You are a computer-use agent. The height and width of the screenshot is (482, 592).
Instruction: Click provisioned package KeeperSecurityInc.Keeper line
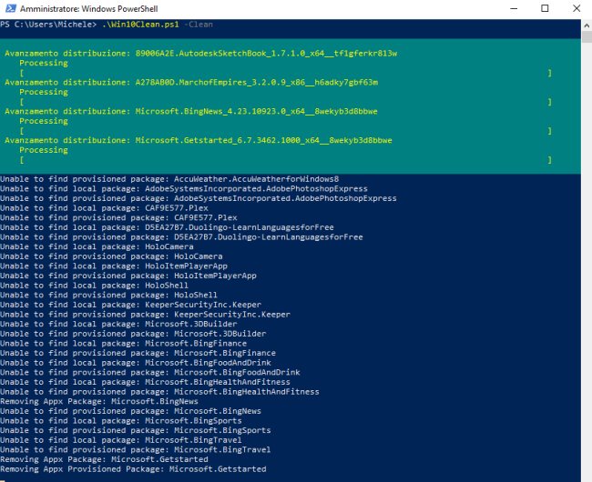(146, 315)
